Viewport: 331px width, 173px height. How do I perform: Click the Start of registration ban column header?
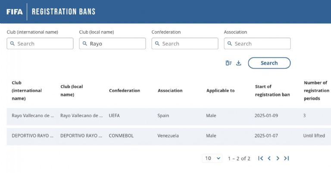click(272, 90)
